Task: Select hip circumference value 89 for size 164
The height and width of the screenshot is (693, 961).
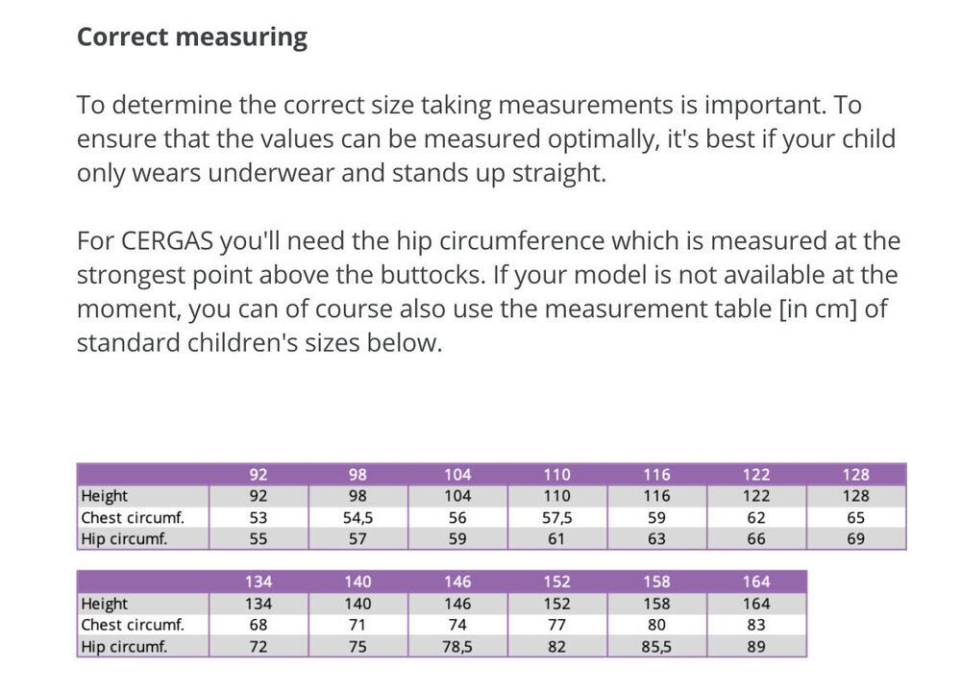Action: pyautogui.click(x=756, y=647)
